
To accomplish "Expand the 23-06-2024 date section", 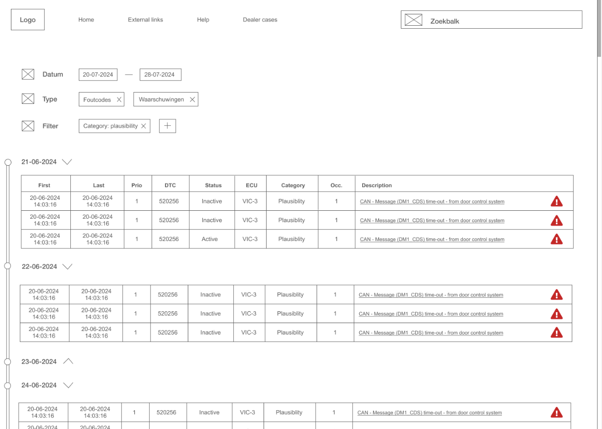I will point(68,362).
